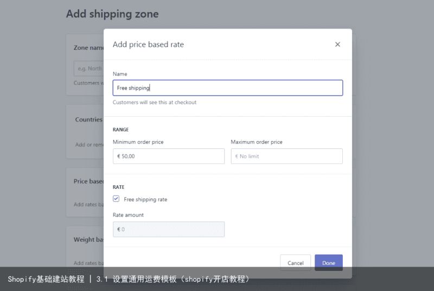The image size is (434, 291).
Task: Click the Free shipping rate label text
Action: [x=145, y=199]
